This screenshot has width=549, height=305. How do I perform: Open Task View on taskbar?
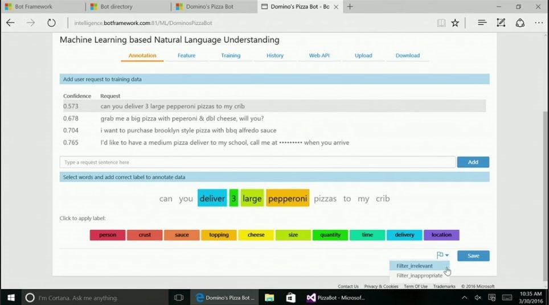179,298
